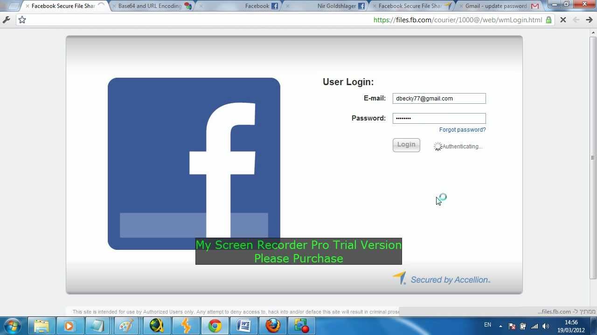The width and height of the screenshot is (597, 335).
Task: Open the Action Center flag tray icon
Action: [512, 326]
